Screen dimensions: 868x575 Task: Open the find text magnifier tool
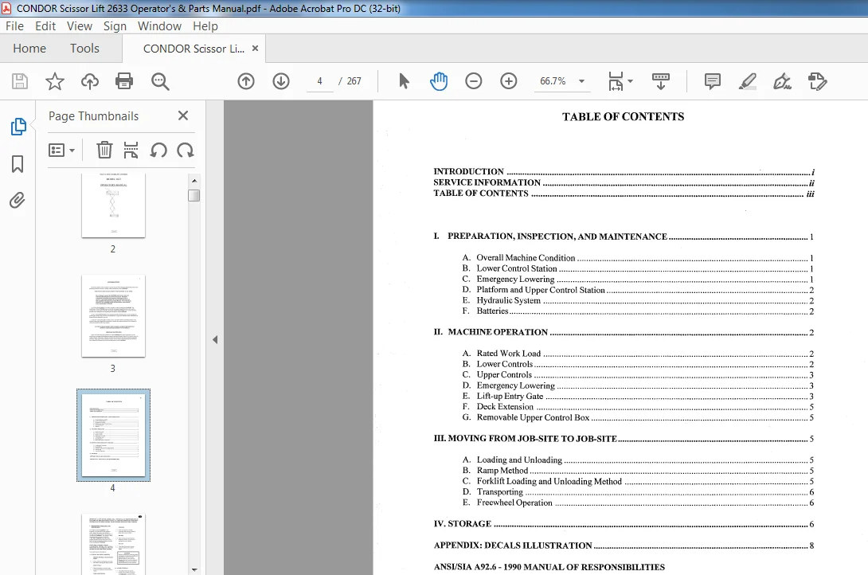(x=160, y=81)
